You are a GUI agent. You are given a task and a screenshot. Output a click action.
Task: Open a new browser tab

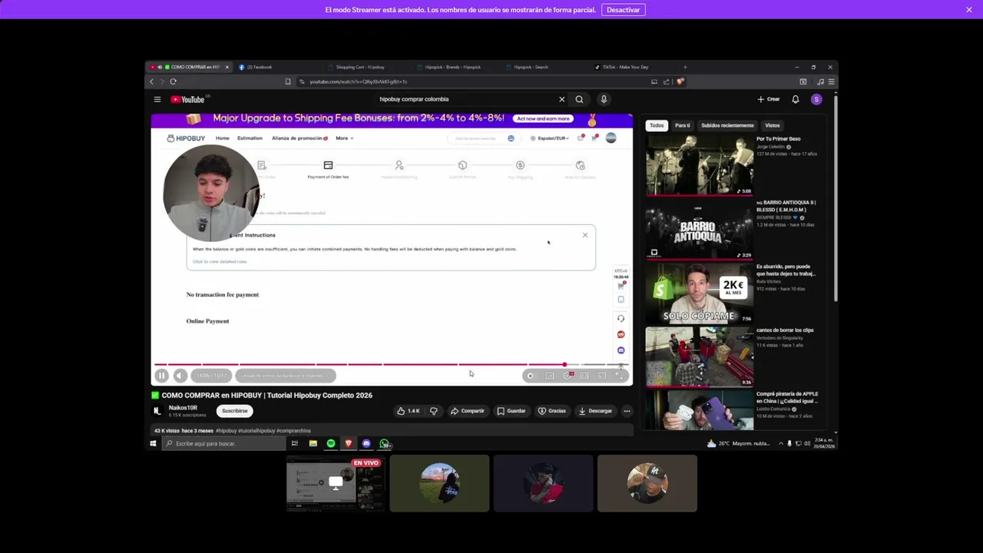(685, 67)
